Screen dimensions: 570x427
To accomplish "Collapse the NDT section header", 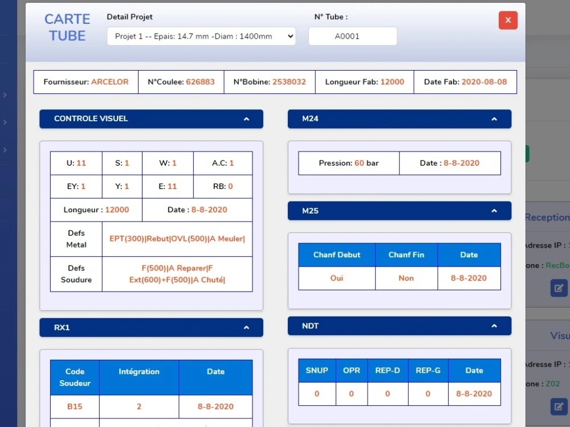I will [x=400, y=326].
